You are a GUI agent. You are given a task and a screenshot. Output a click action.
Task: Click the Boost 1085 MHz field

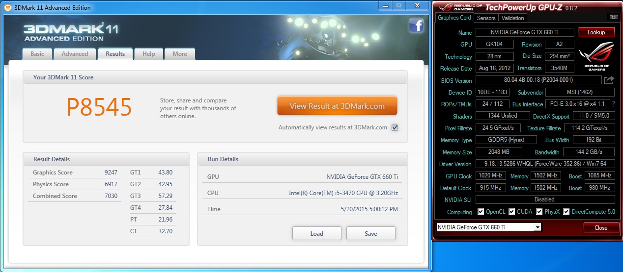coord(599,175)
